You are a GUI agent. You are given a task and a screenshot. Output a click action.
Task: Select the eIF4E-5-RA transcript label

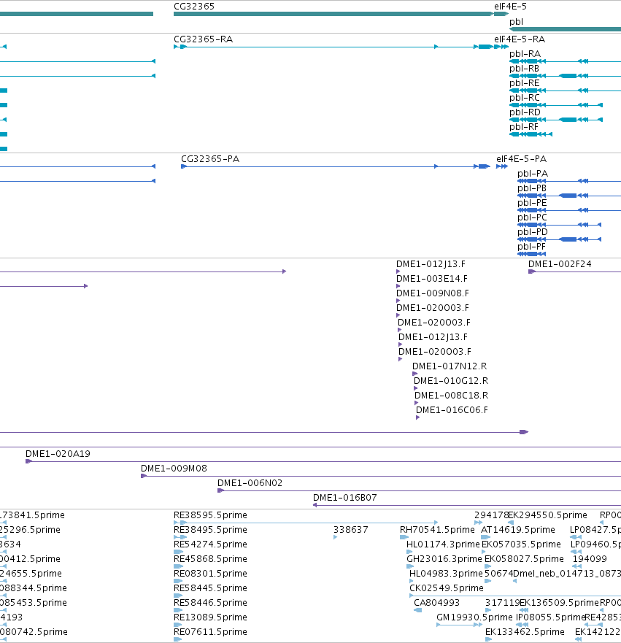[520, 39]
